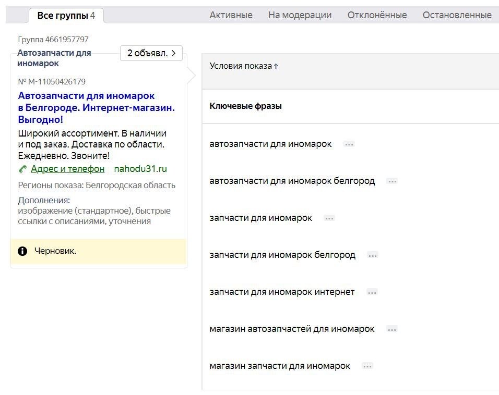Open the nahodu31.ru link

point(139,169)
